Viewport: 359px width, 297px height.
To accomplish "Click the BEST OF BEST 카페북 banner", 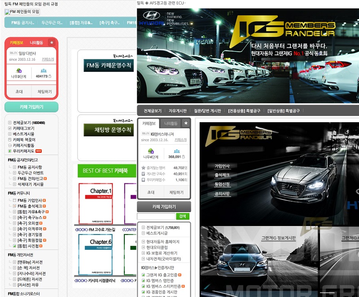I will pos(107,171).
